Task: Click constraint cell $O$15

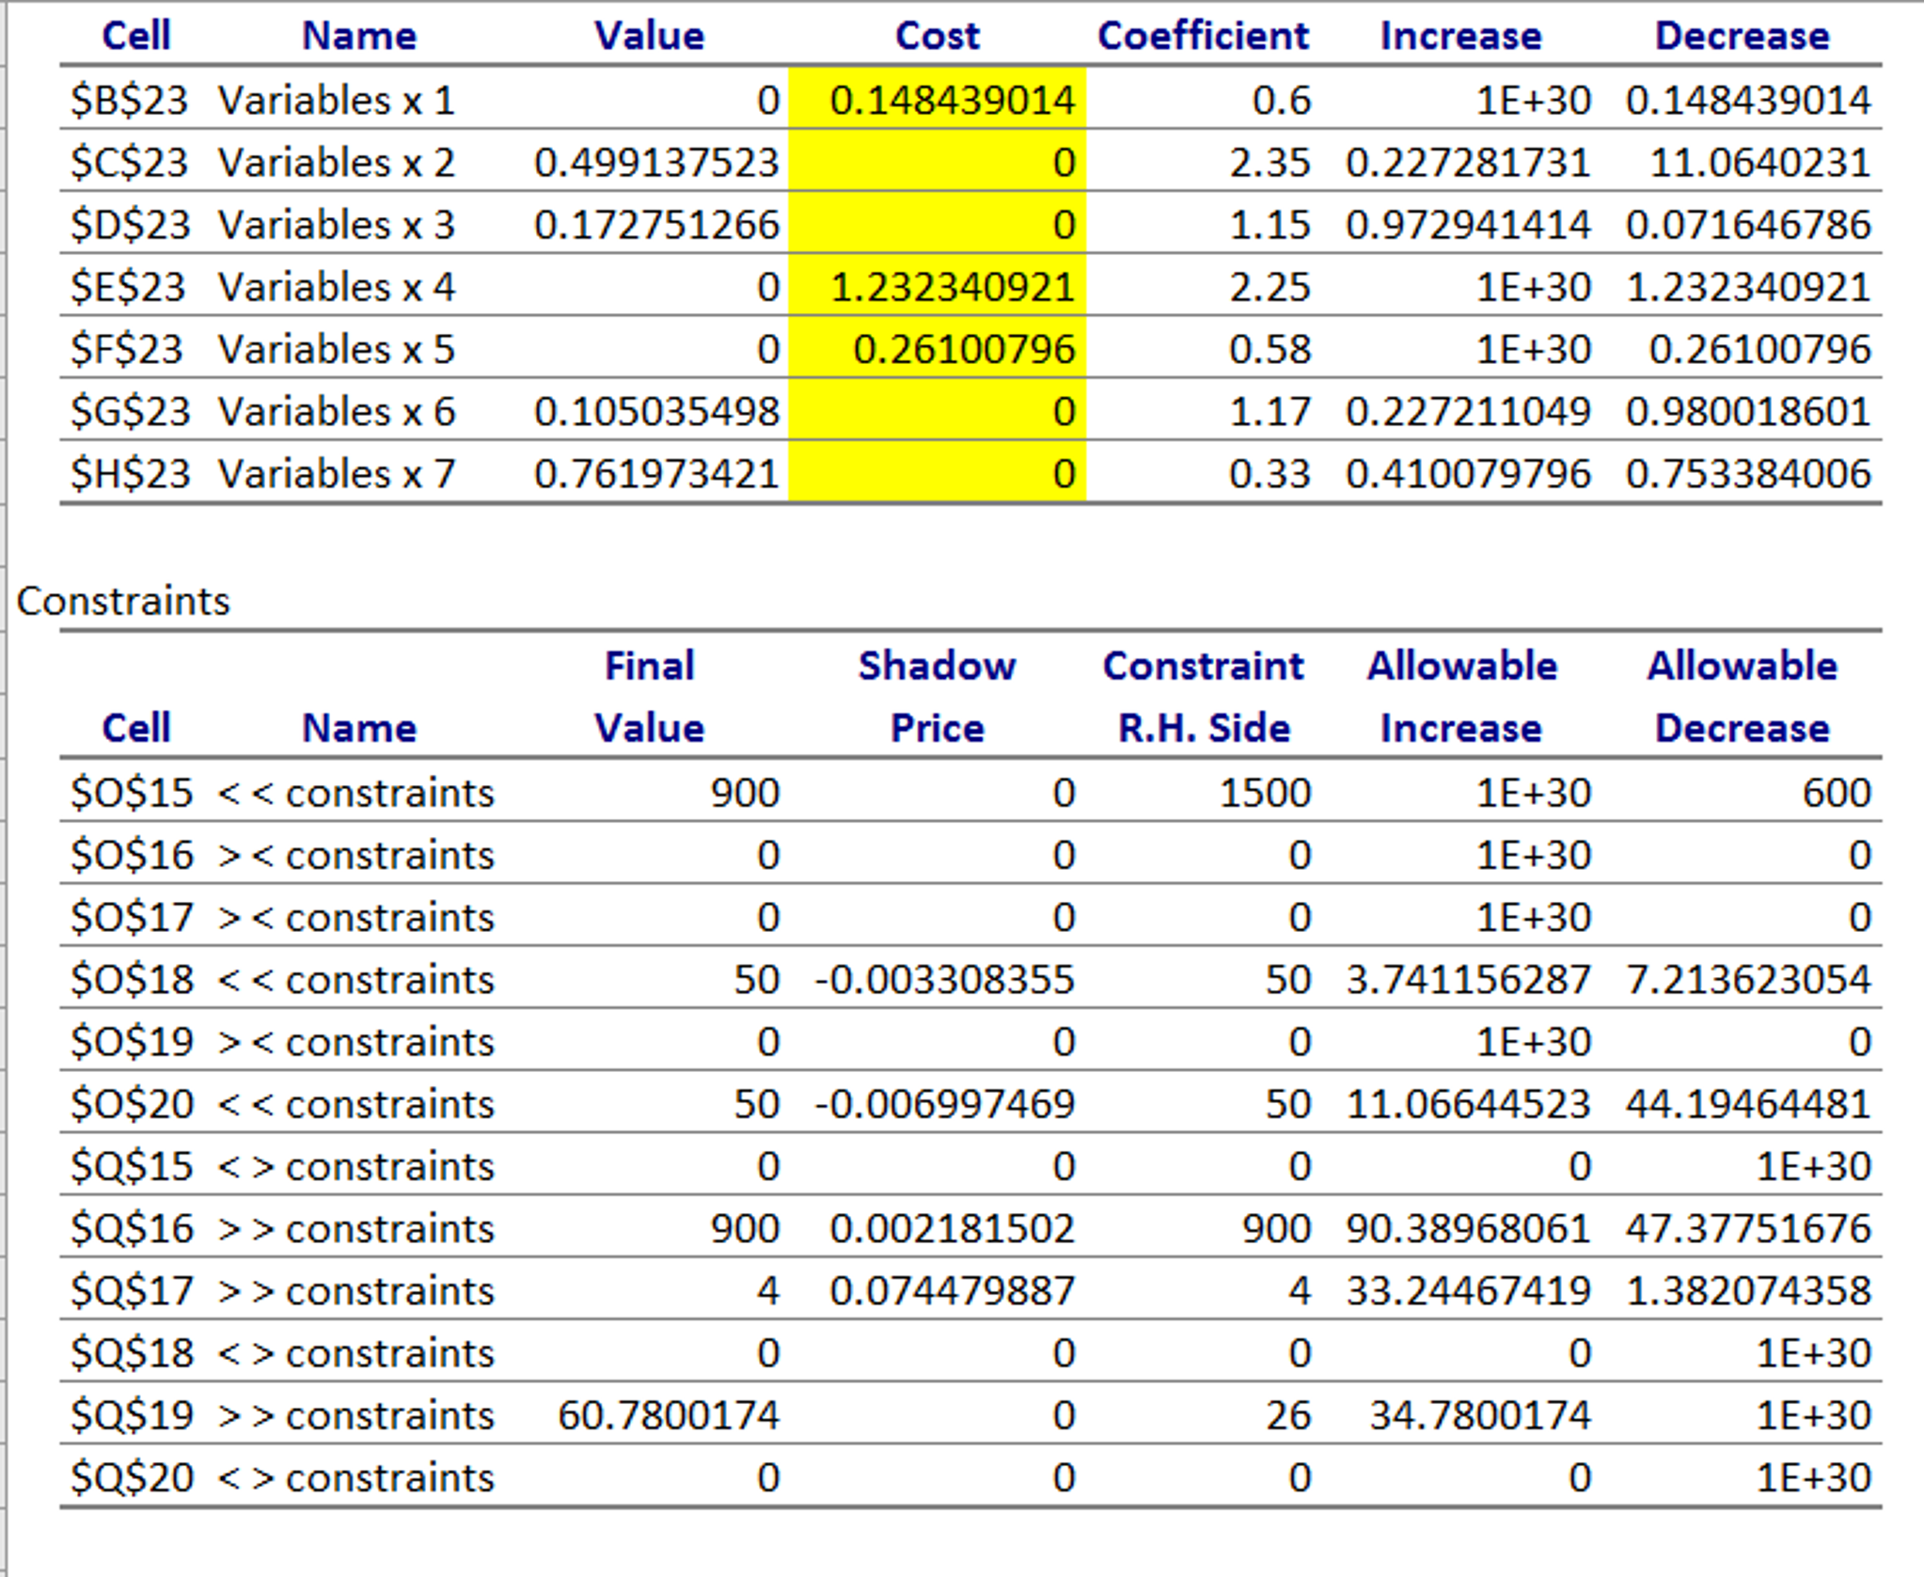Action: point(132,794)
